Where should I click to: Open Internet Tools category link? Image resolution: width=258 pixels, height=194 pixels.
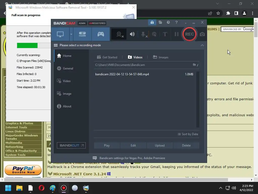pos(16,127)
